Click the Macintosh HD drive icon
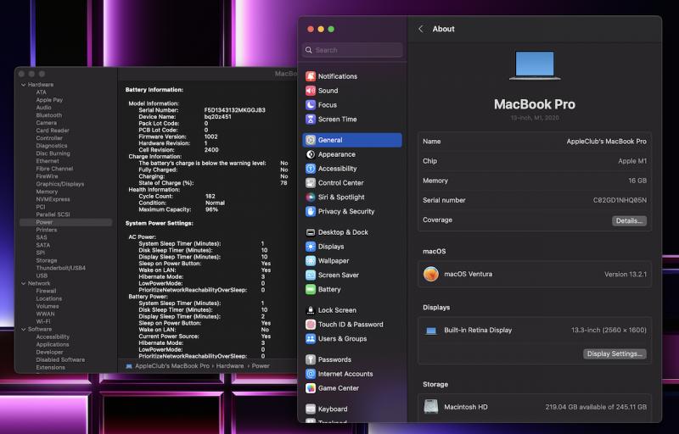 430,407
